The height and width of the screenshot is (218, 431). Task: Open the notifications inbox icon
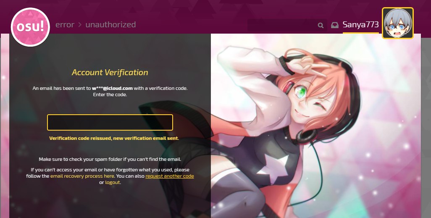(x=334, y=25)
